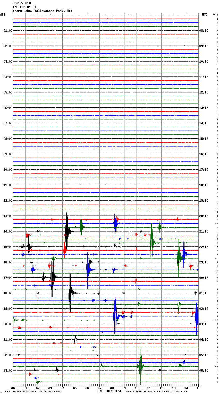Click the 06:15 UTC time label

click(204, 371)
